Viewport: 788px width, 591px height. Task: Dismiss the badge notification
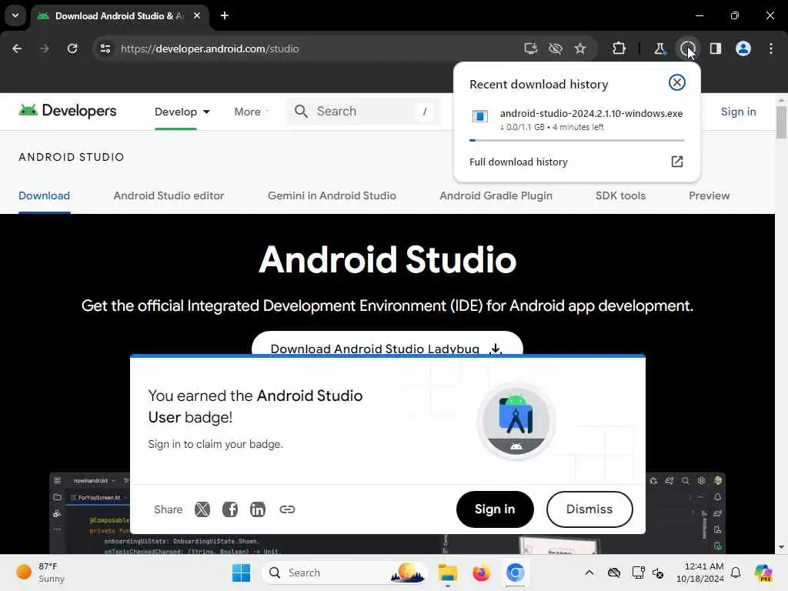(589, 509)
